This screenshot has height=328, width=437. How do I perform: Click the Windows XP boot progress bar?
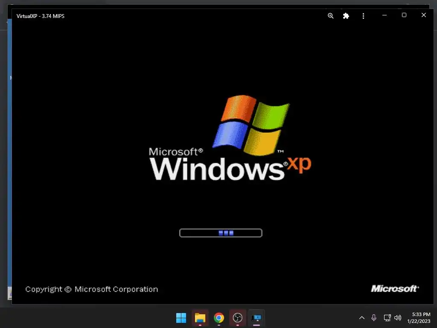click(221, 233)
